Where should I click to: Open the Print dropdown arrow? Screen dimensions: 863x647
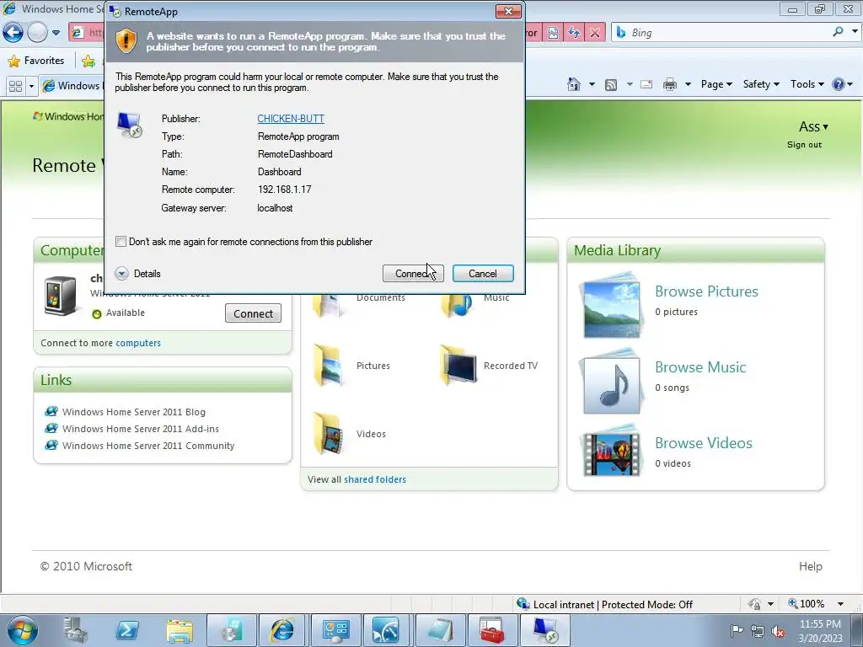point(688,84)
